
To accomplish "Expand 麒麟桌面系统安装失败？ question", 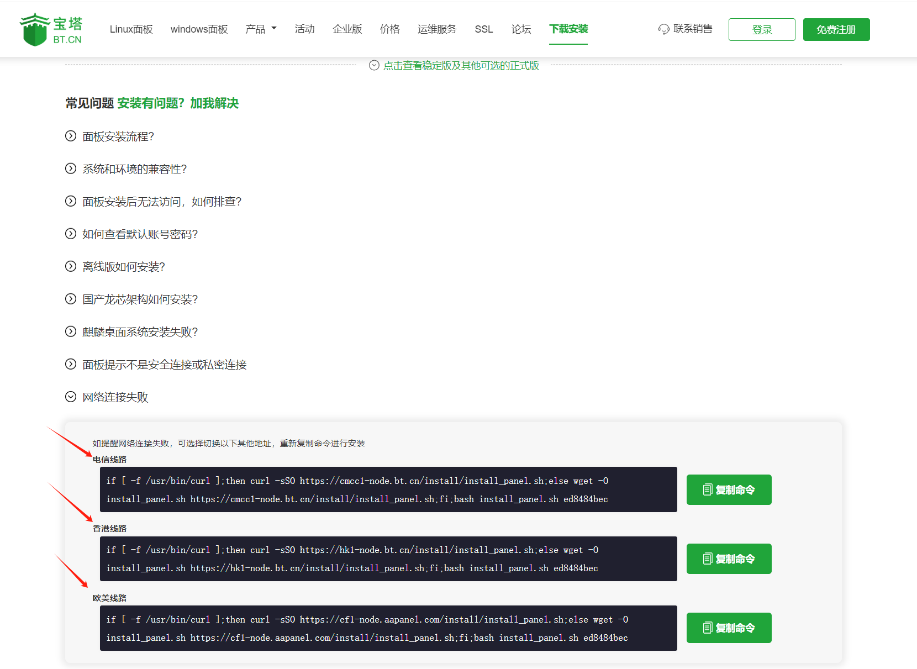I will [140, 332].
